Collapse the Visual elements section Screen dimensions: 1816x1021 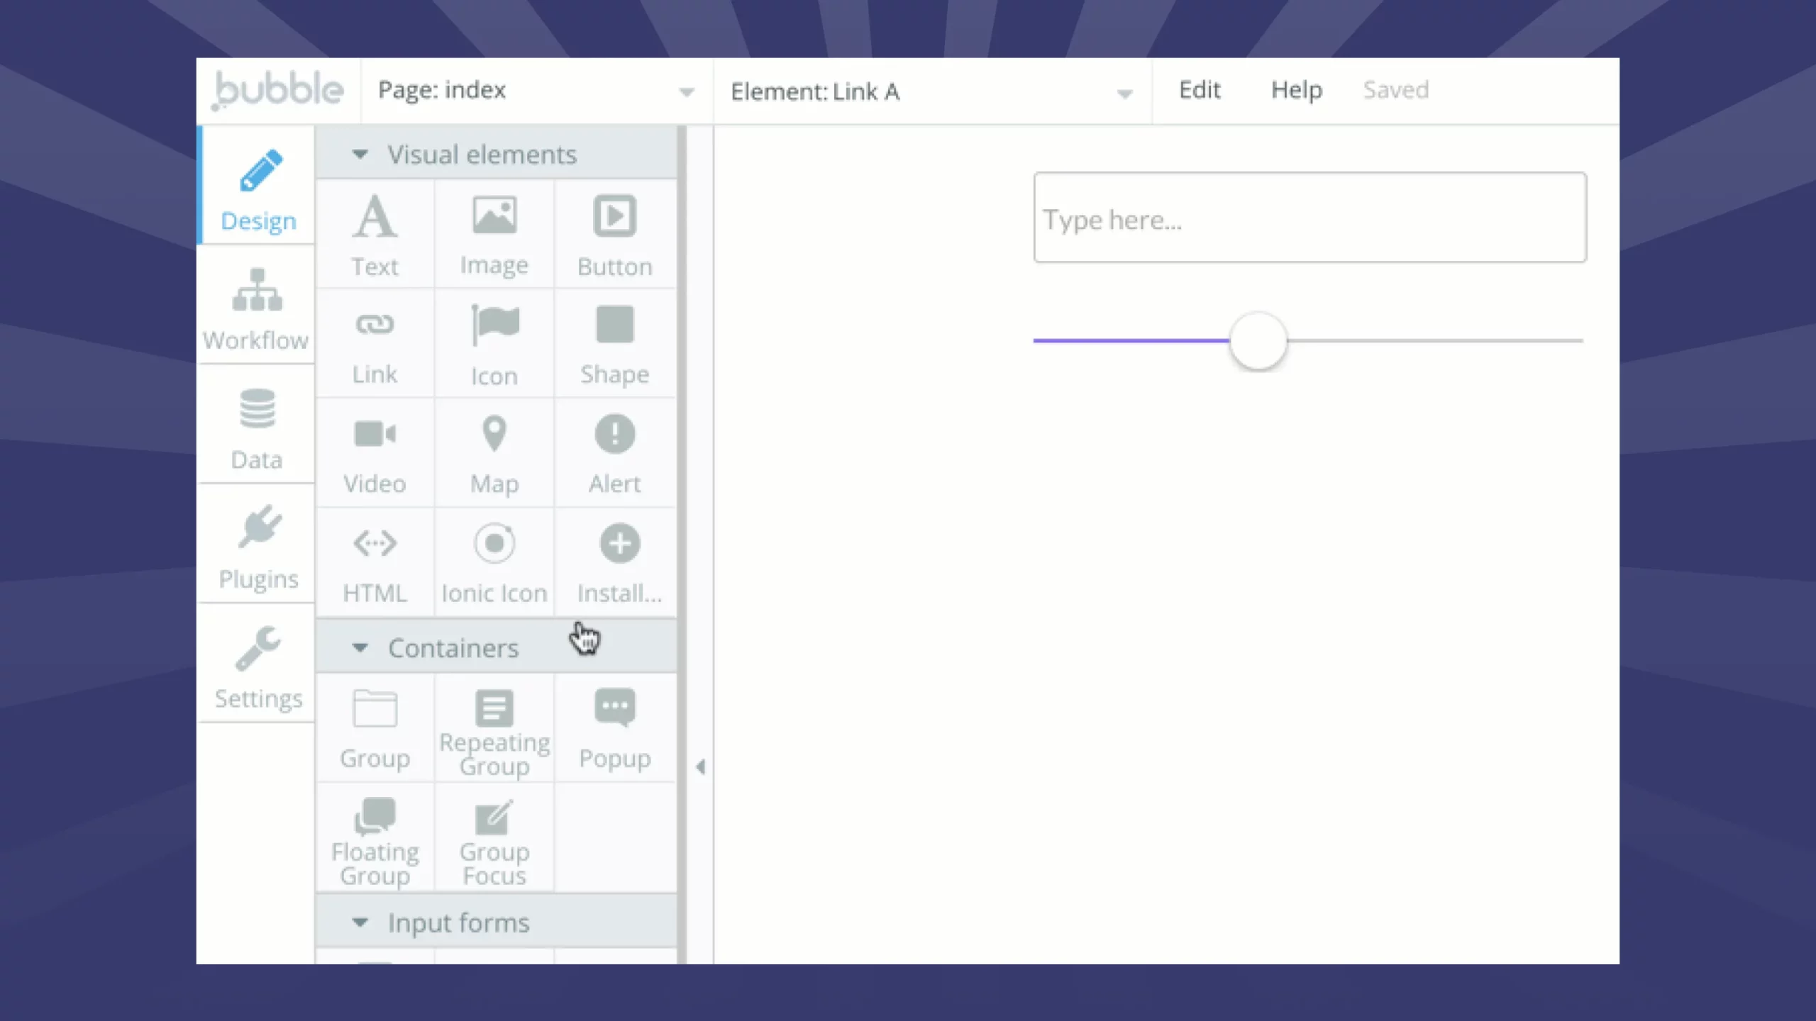pyautogui.click(x=361, y=154)
